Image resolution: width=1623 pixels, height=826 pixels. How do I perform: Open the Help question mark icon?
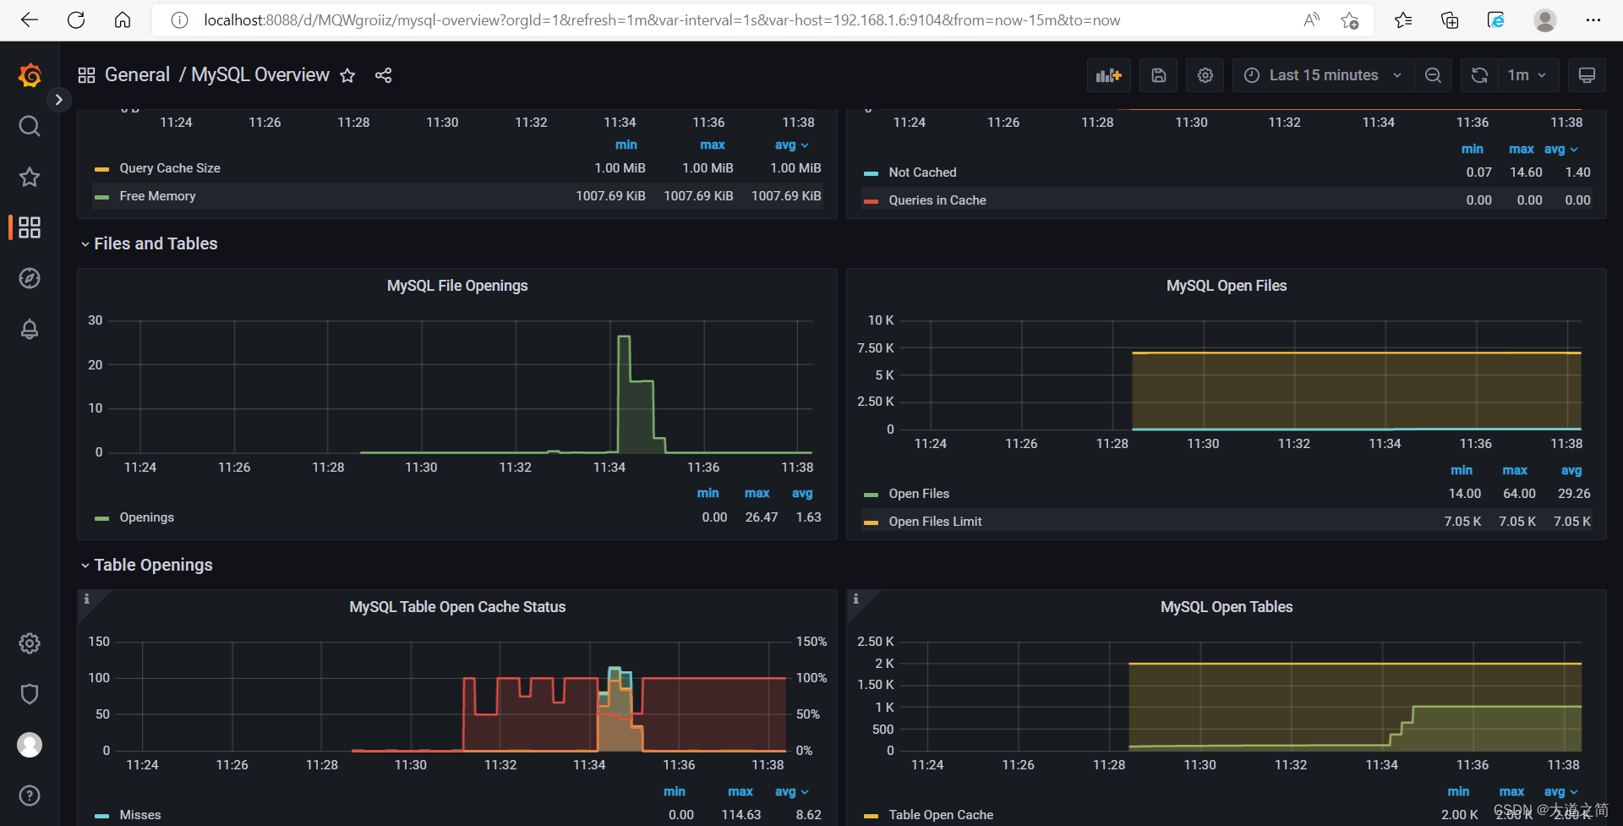click(x=30, y=795)
